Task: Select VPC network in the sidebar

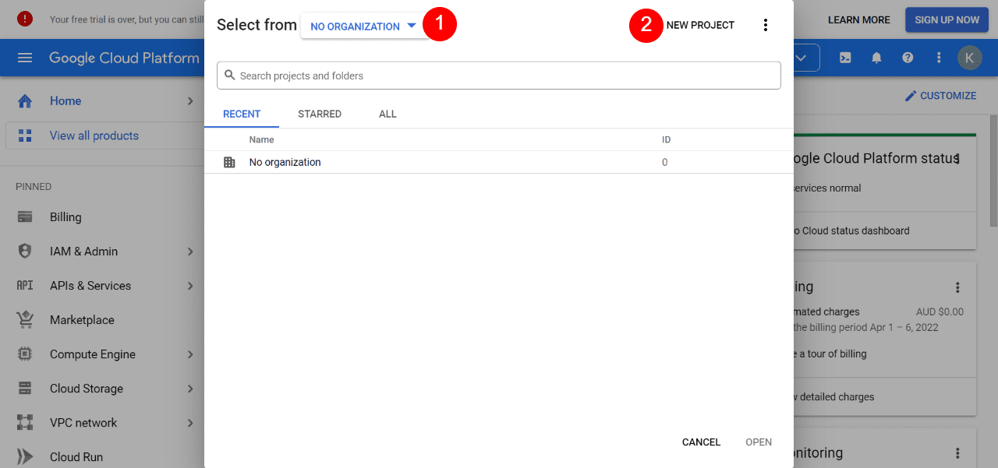Action: click(x=84, y=422)
